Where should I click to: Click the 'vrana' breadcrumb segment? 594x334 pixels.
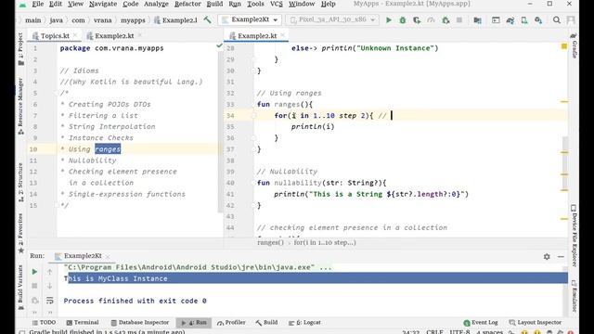tap(102, 20)
